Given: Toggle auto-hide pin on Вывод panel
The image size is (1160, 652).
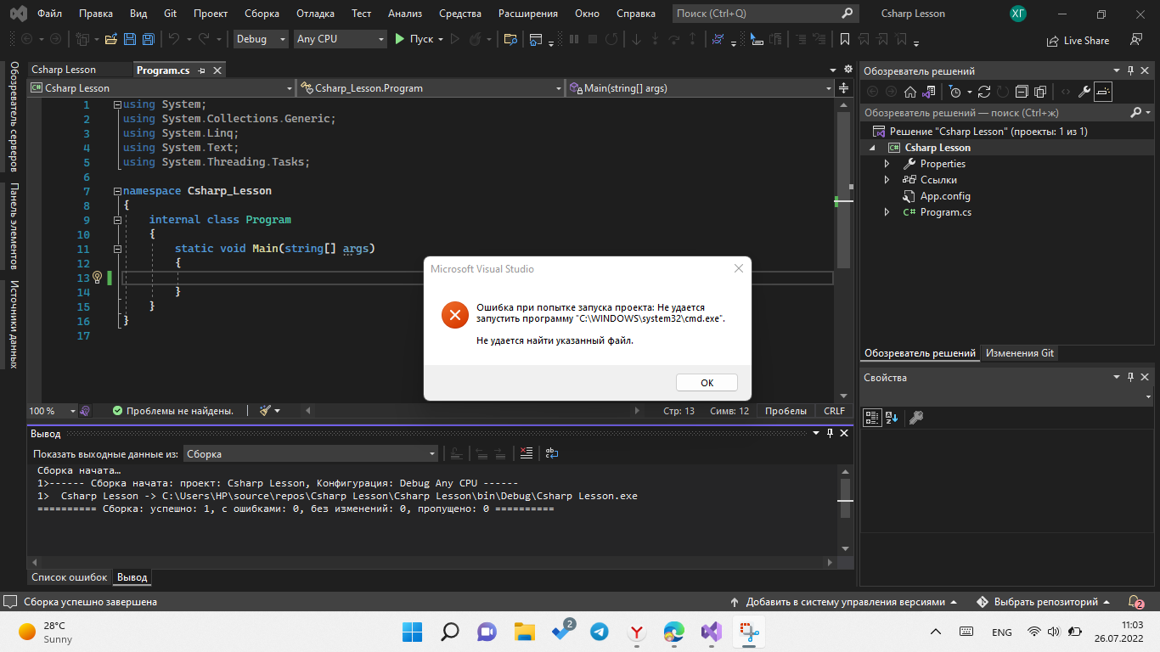Looking at the screenshot, I should tap(830, 433).
